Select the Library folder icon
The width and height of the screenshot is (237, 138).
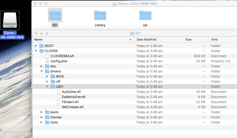tap(100, 15)
